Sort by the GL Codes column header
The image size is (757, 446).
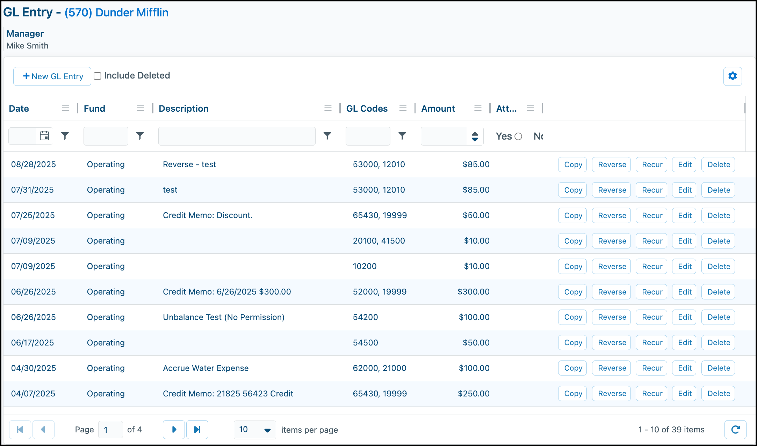pyautogui.click(x=367, y=109)
